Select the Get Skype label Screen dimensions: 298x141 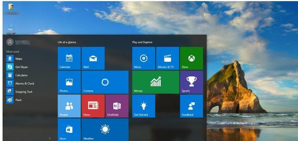(x=22, y=67)
